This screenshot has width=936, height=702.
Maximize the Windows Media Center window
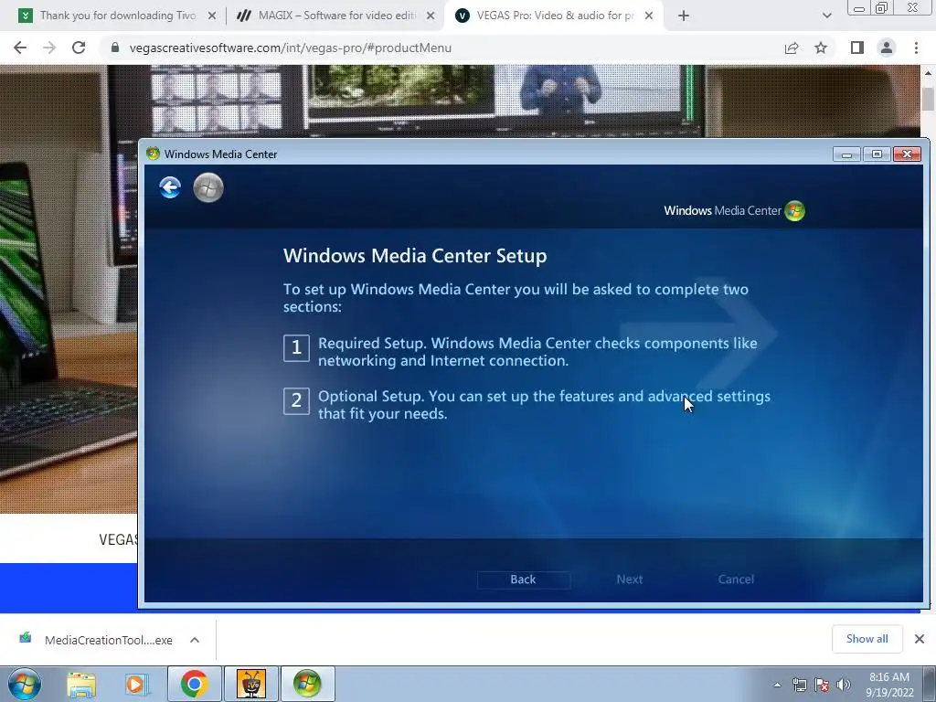click(x=877, y=154)
